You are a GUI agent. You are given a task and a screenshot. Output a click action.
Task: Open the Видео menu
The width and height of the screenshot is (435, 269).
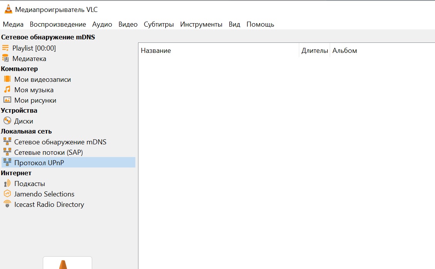128,24
